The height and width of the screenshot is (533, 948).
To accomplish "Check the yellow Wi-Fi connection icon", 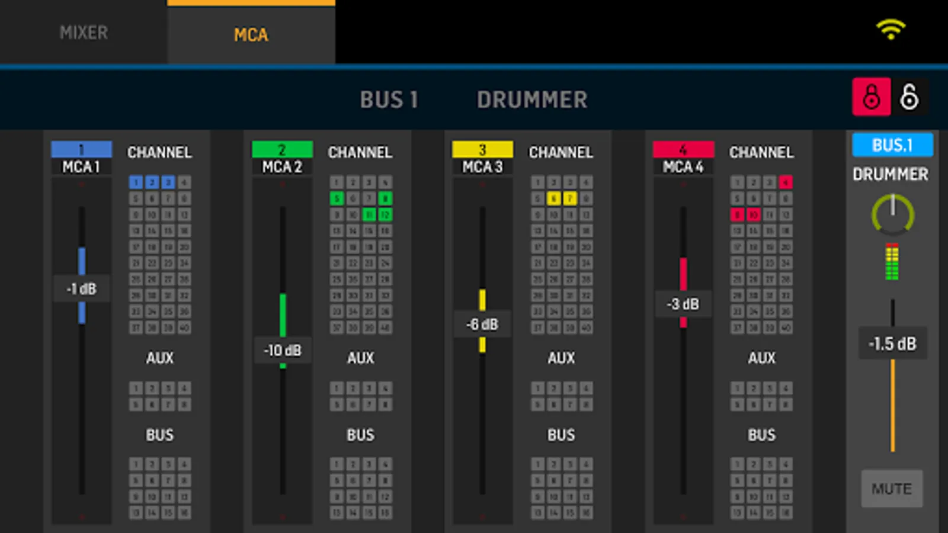I will (891, 29).
